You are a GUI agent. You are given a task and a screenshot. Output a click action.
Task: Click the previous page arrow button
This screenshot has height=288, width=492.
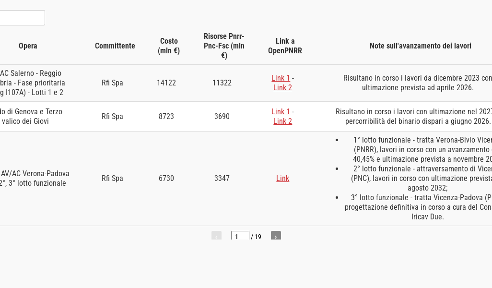[x=216, y=235]
